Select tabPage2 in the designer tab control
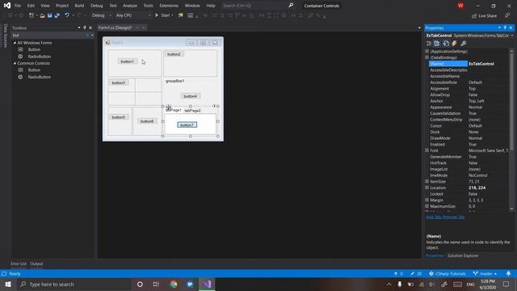The image size is (517, 291). (192, 111)
